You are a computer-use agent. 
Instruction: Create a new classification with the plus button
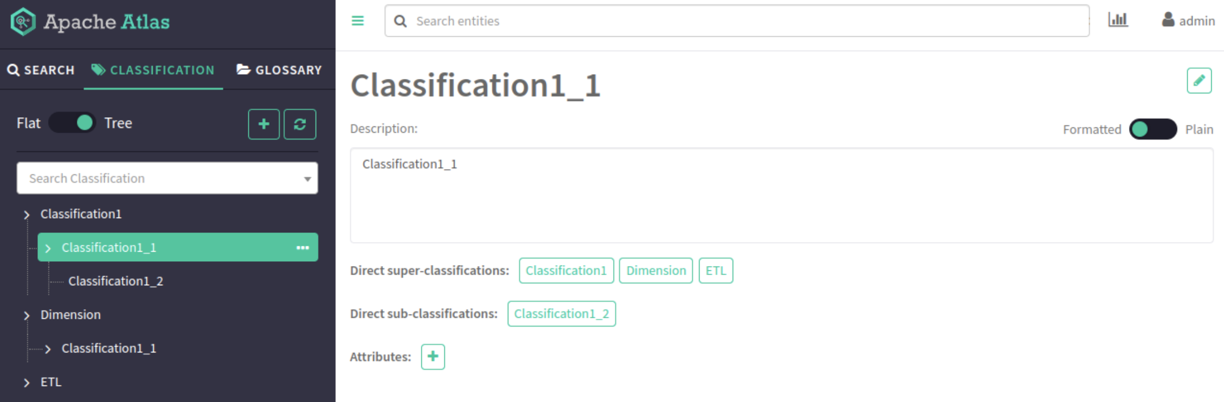click(x=263, y=124)
